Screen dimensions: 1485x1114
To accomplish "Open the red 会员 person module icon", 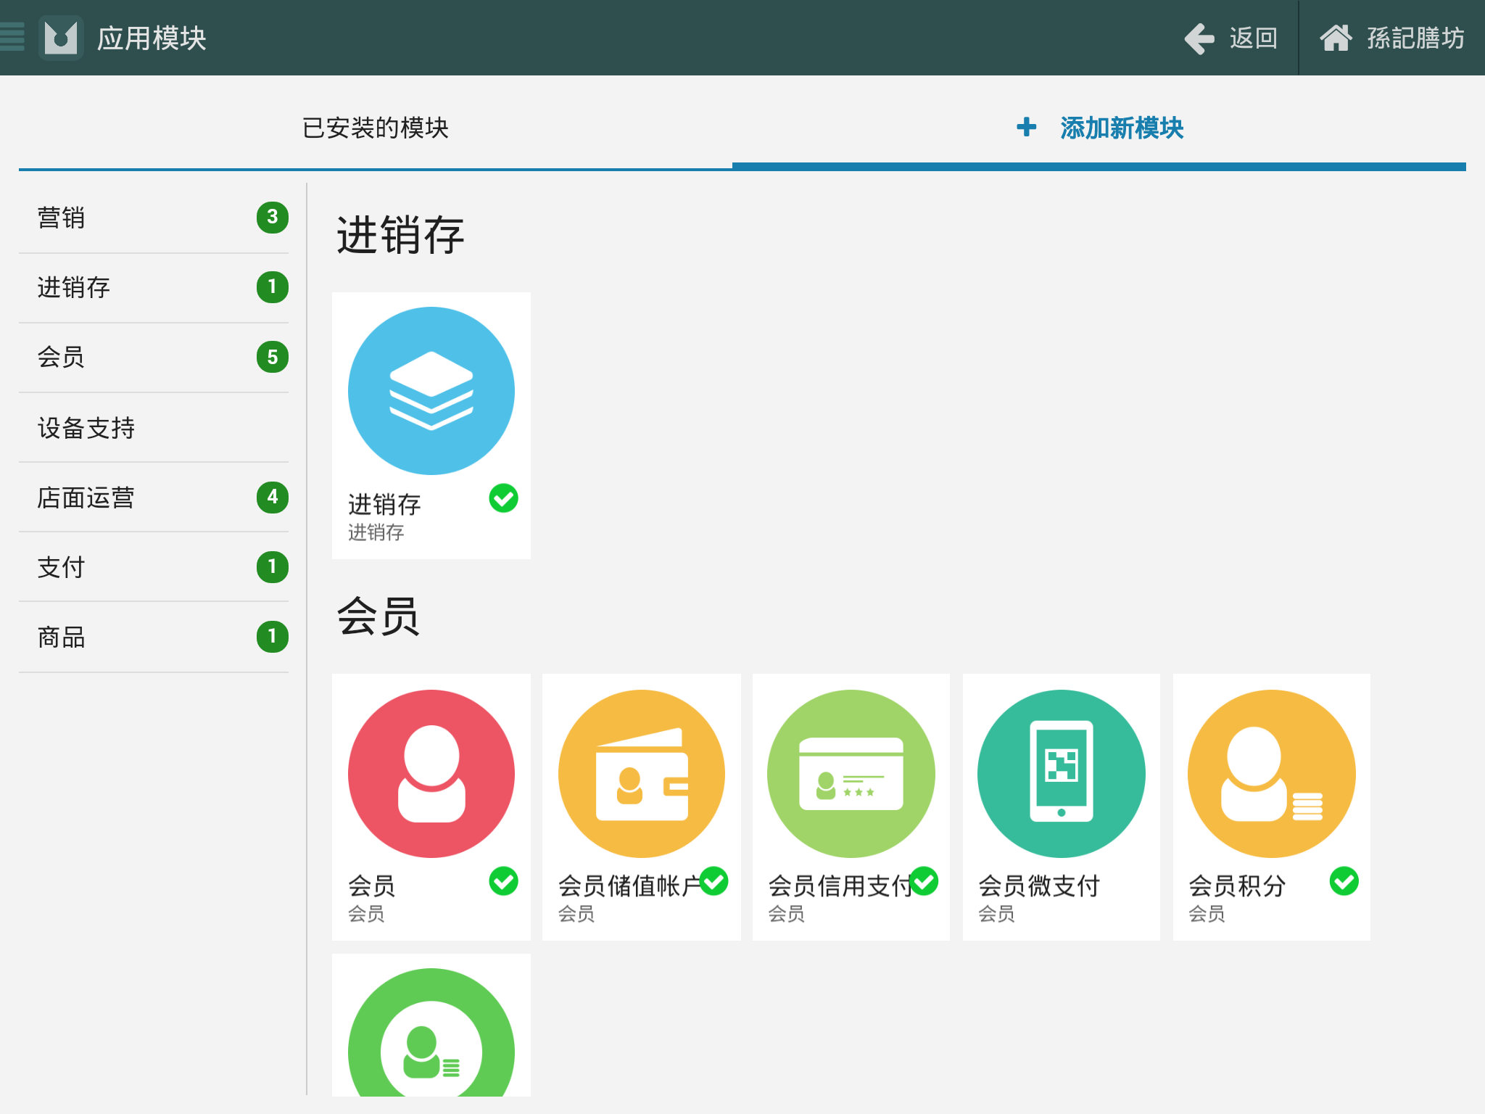I will point(431,774).
